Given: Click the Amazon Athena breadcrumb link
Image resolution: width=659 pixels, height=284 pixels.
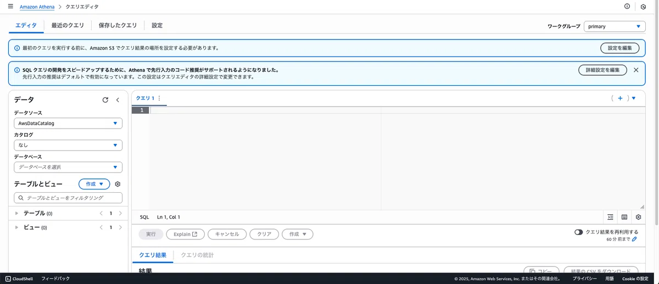Looking at the screenshot, I should [37, 7].
